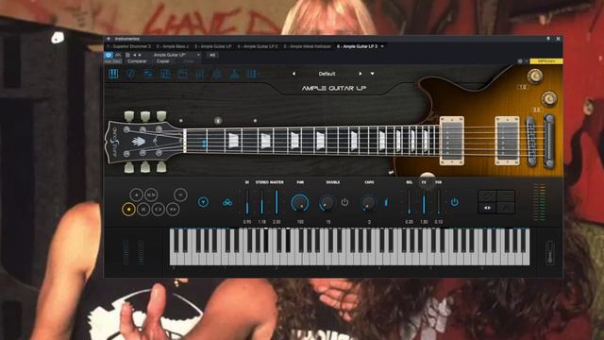
Task: Click the FSR slider
Action: [438, 202]
